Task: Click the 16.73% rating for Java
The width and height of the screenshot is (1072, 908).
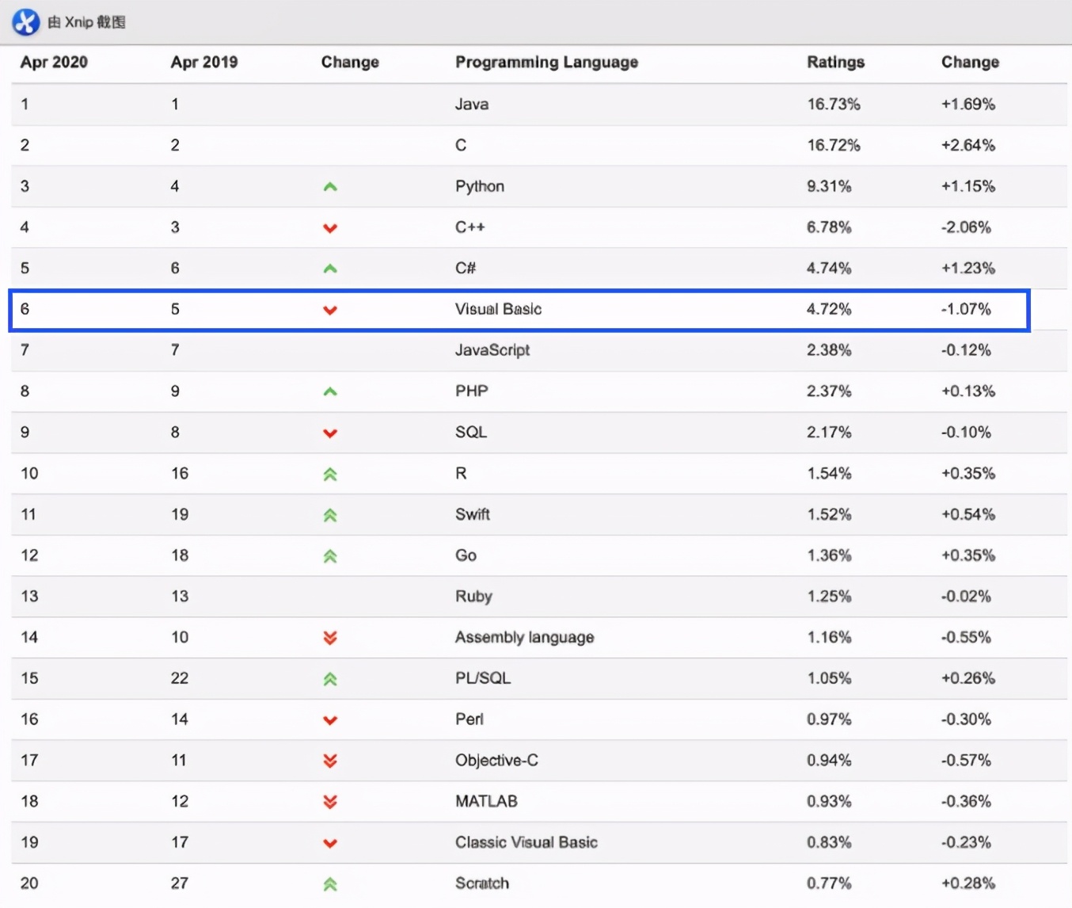Action: click(x=833, y=105)
